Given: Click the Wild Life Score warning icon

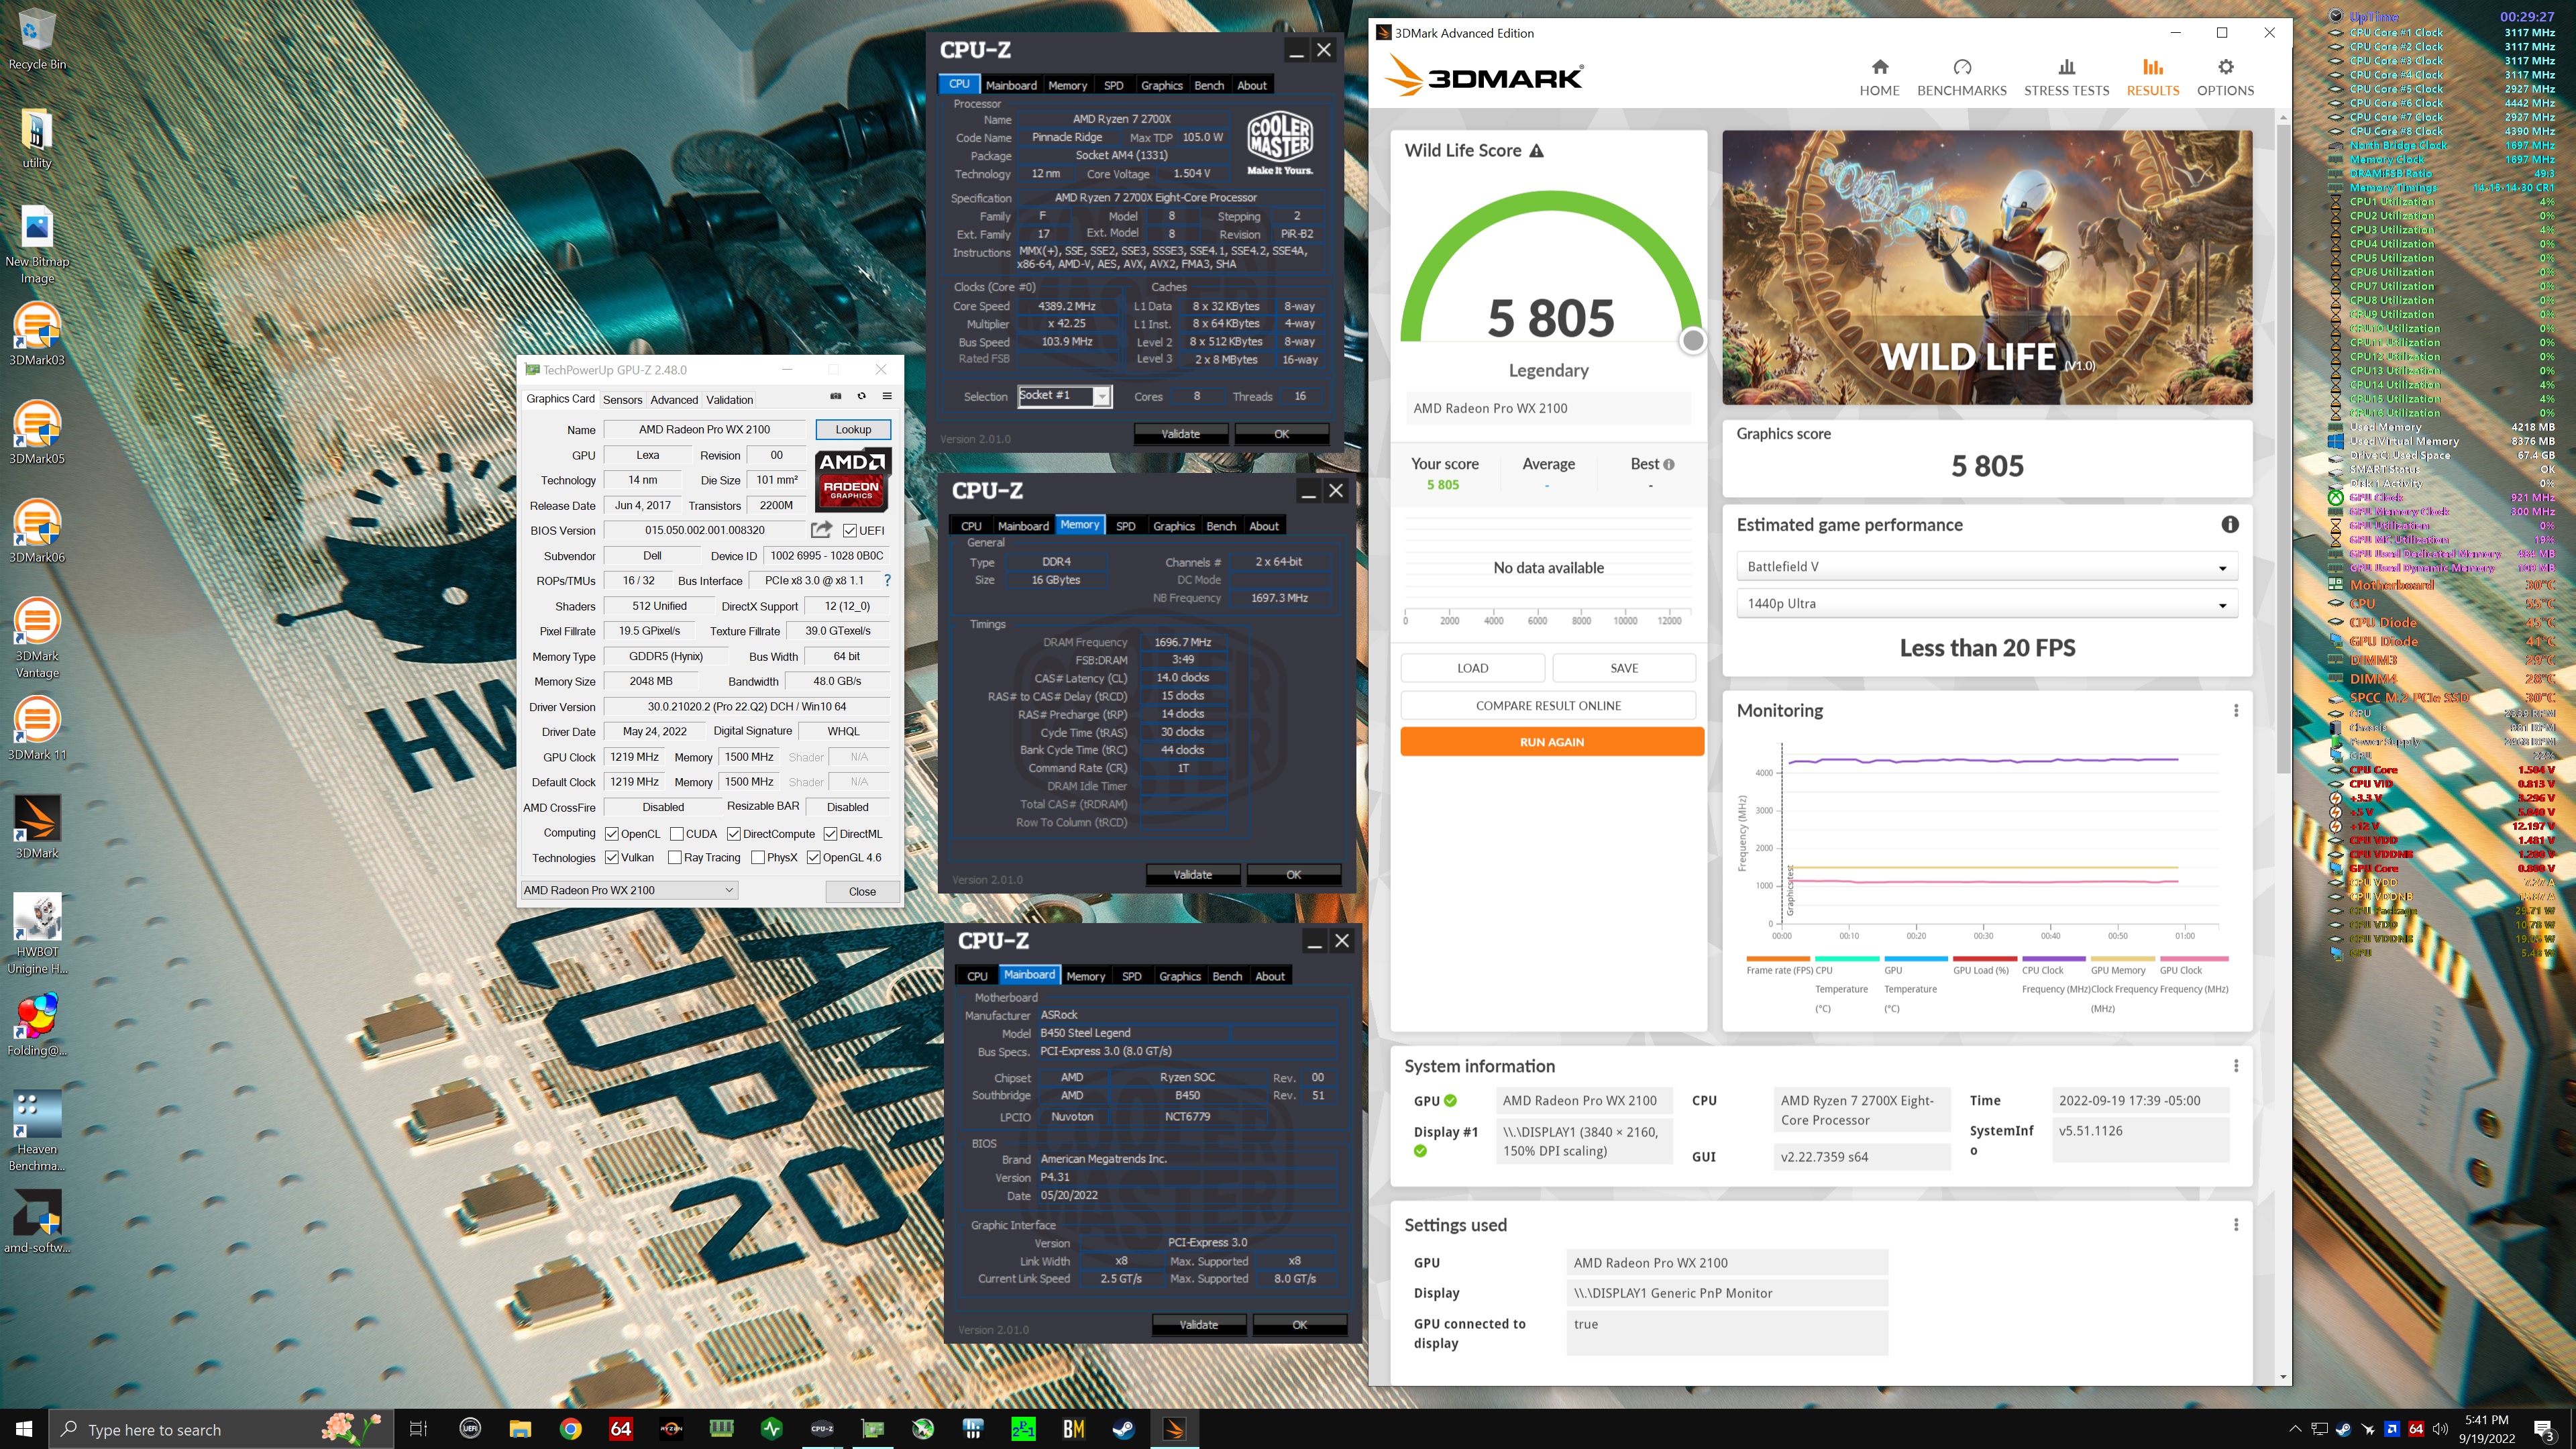Looking at the screenshot, I should click(1537, 150).
